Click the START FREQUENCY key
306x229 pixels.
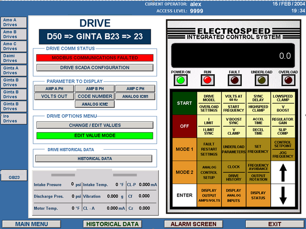click(234, 109)
